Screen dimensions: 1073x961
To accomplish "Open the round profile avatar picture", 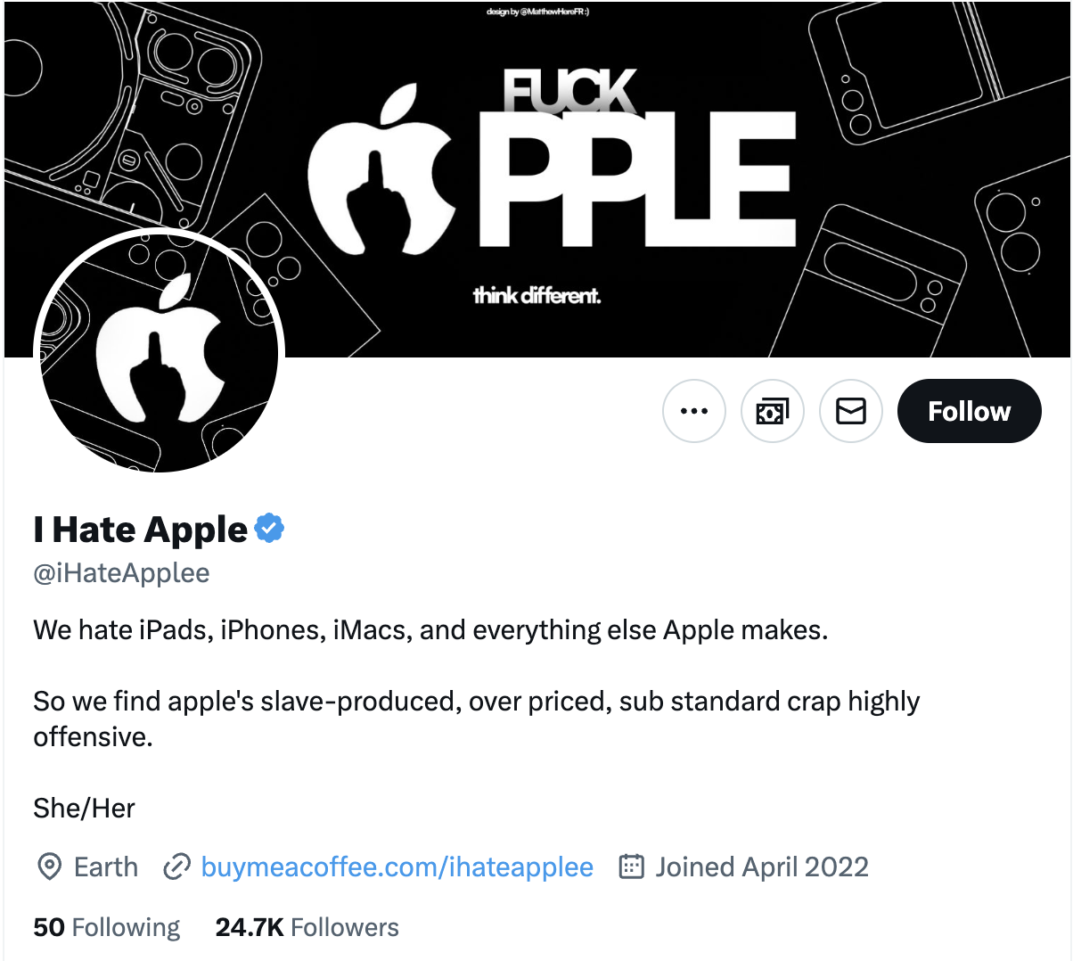I will [x=159, y=352].
